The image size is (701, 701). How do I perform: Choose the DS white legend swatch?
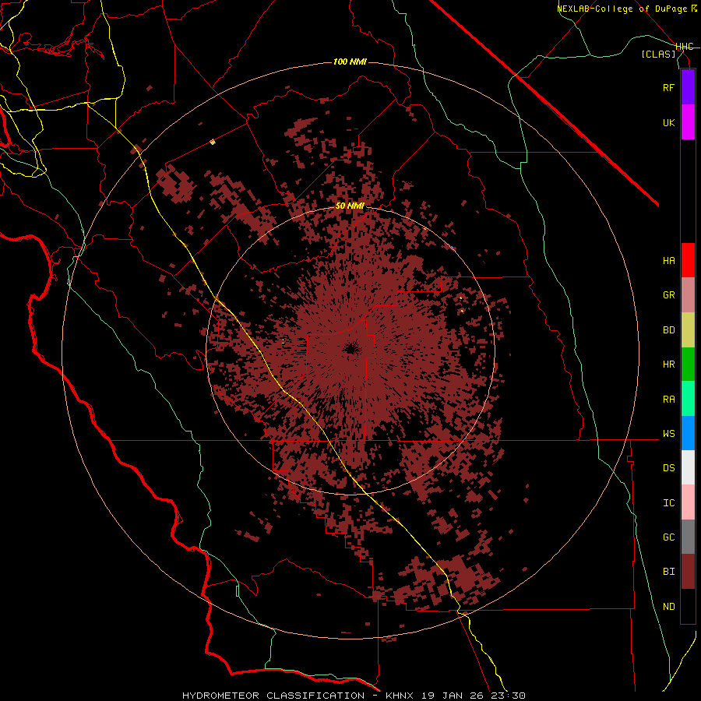[x=688, y=467]
